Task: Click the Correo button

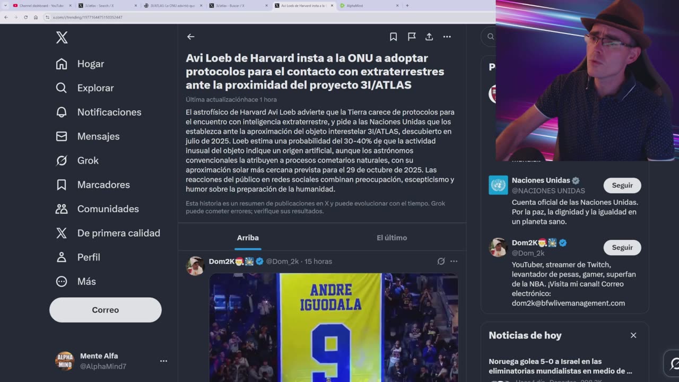Action: 106,310
